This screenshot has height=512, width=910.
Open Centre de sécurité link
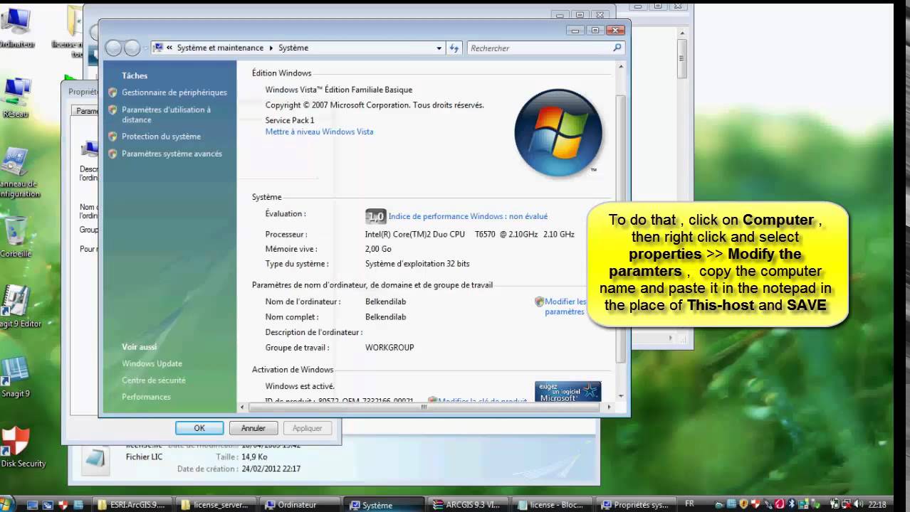153,380
